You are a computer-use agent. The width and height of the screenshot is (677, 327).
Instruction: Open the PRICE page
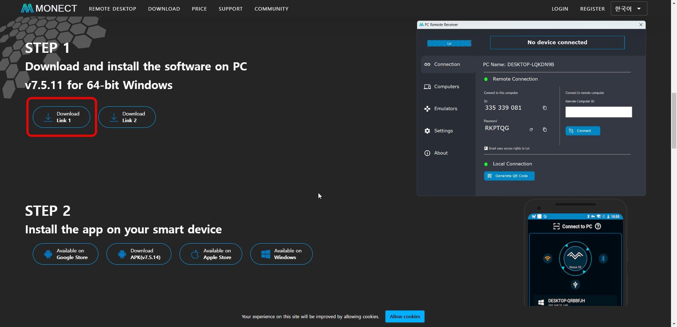[199, 9]
